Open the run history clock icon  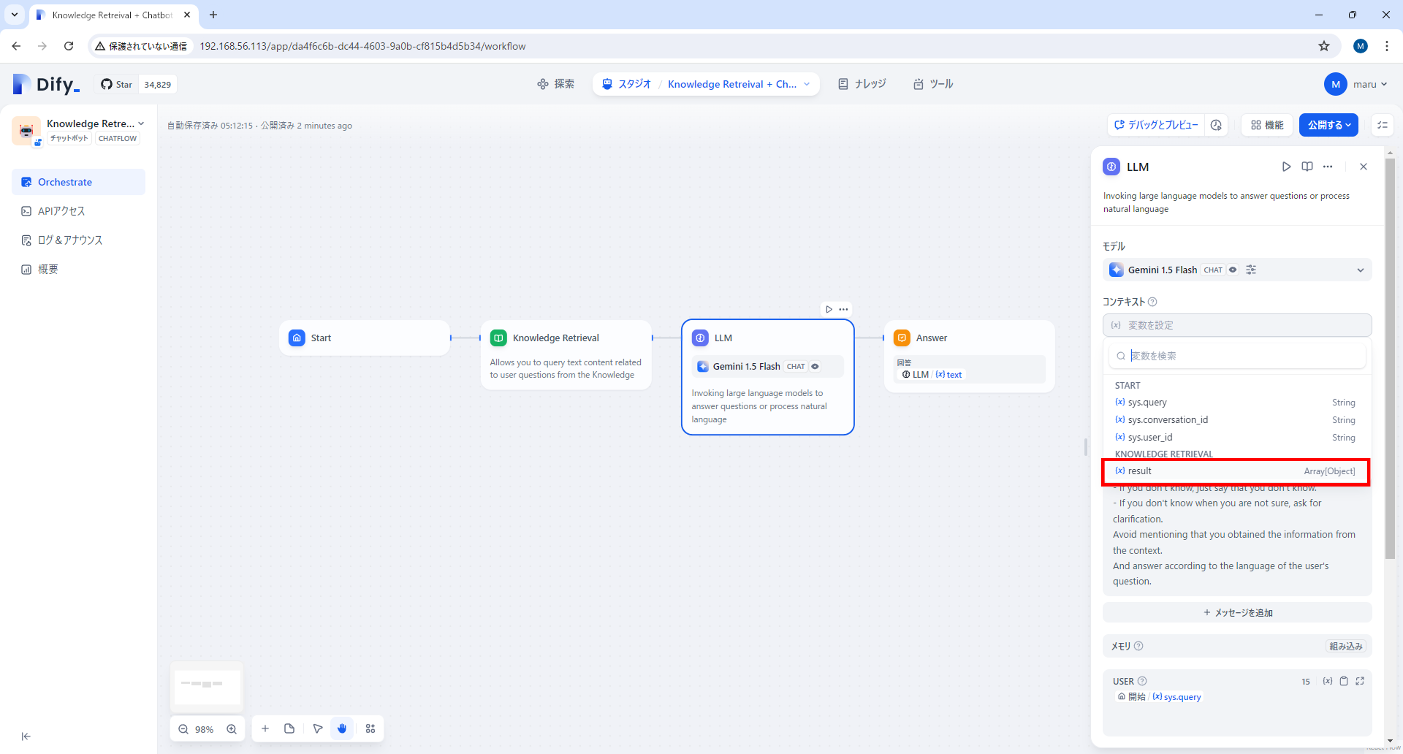(x=1216, y=125)
